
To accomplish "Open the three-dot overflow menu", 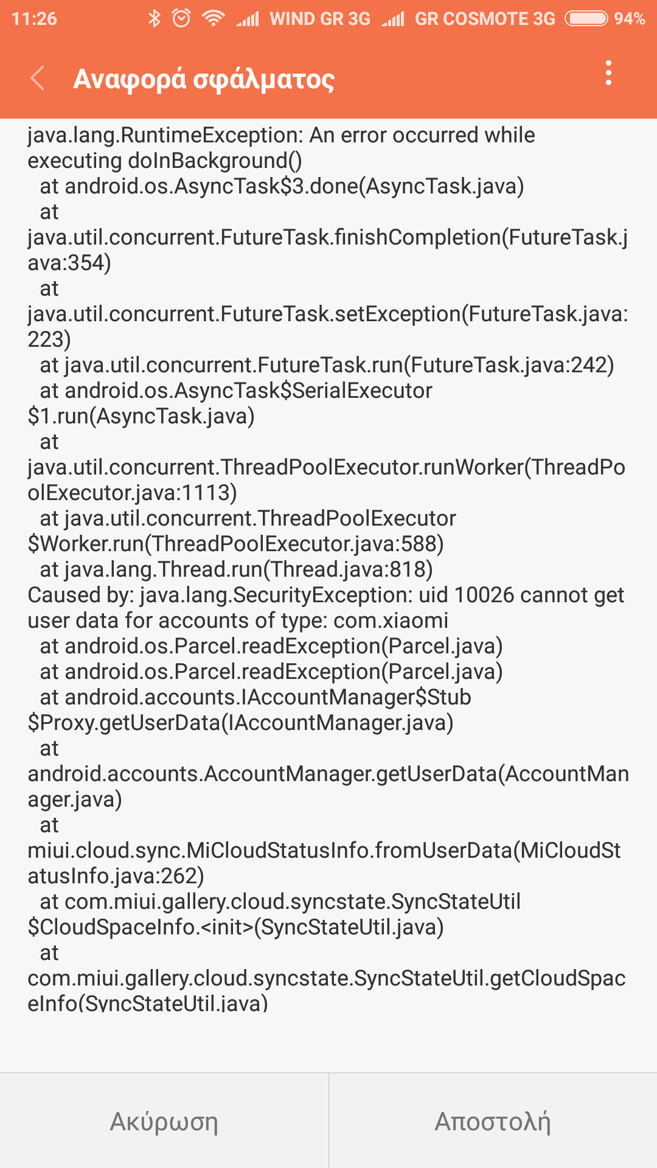I will click(x=608, y=74).
